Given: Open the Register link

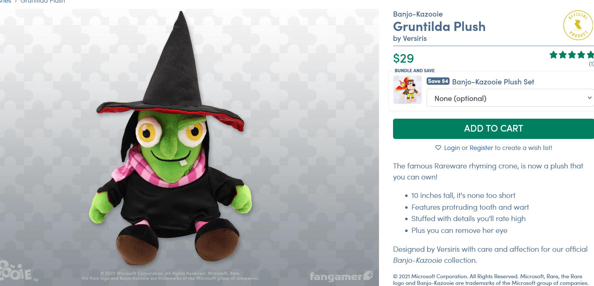Looking at the screenshot, I should coord(481,148).
